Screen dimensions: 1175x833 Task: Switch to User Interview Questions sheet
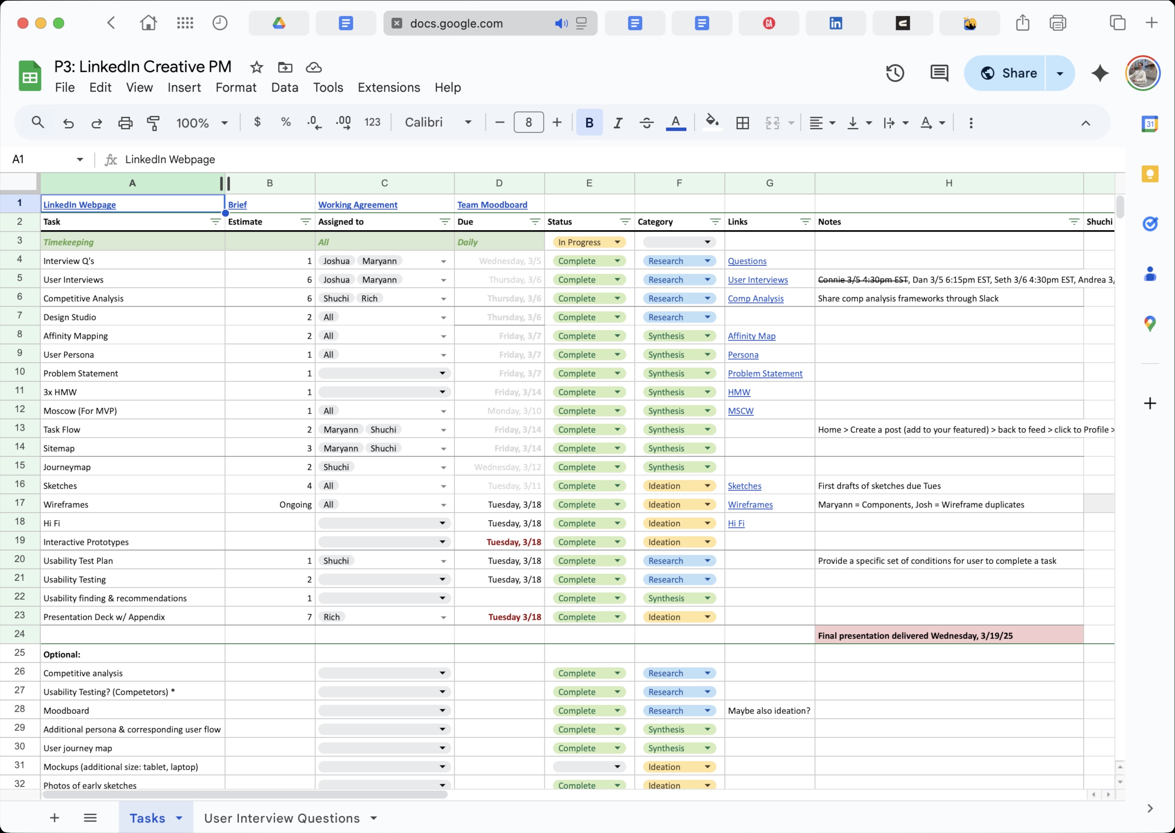[x=282, y=818]
